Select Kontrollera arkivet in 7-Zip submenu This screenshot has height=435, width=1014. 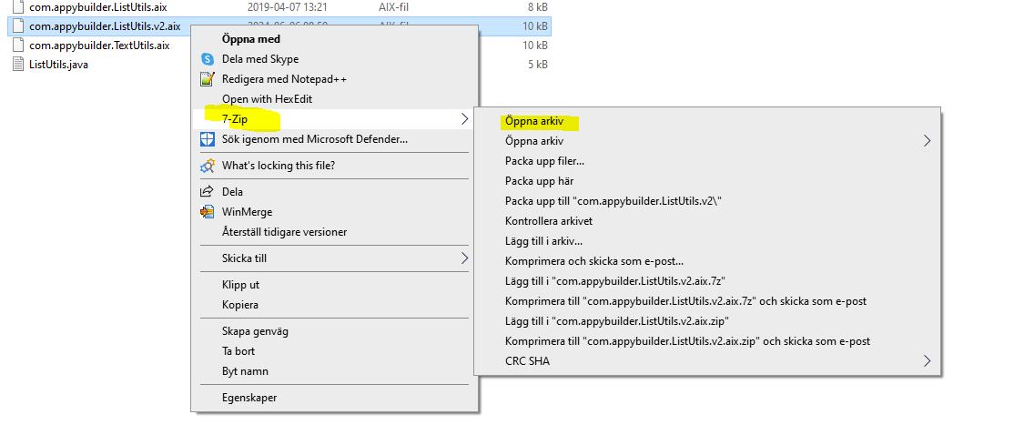click(x=548, y=221)
